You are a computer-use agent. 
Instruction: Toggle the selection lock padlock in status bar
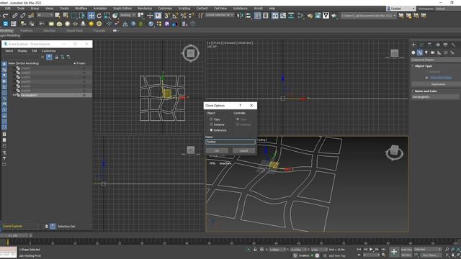pos(255,250)
